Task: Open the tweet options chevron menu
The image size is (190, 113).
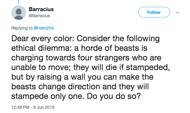Action: coord(177,12)
